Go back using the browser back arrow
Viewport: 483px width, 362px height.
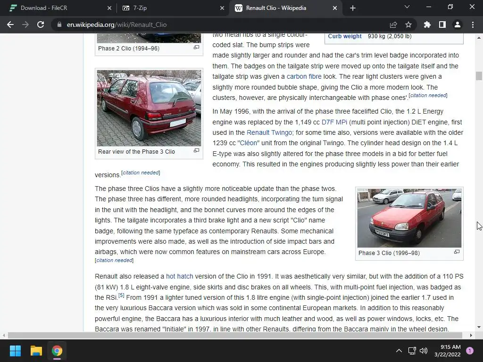click(x=10, y=25)
